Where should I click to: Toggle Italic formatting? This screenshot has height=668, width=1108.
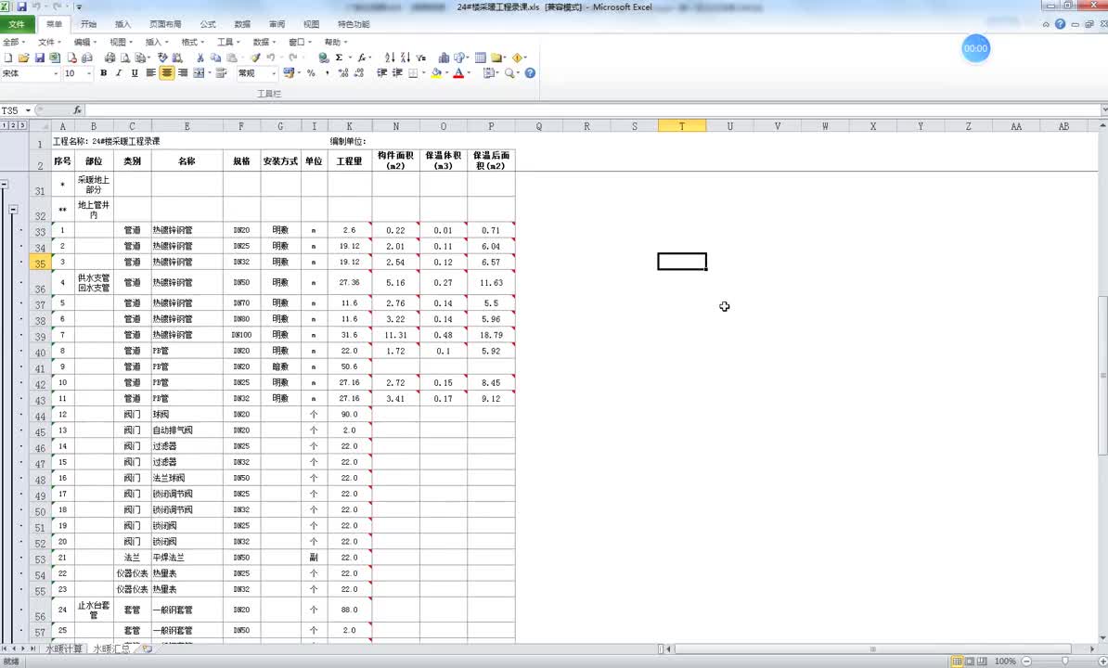(119, 73)
